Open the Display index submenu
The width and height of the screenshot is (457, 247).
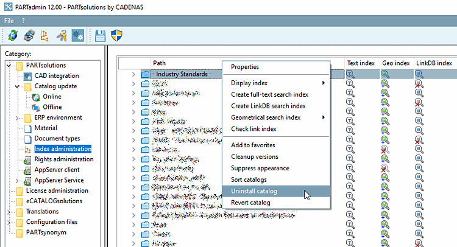point(276,83)
